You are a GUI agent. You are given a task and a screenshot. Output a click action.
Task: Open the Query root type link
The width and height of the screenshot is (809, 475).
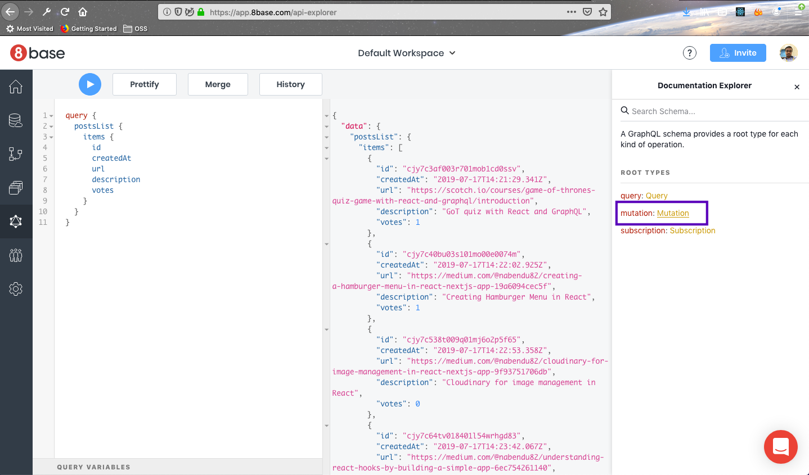click(657, 196)
